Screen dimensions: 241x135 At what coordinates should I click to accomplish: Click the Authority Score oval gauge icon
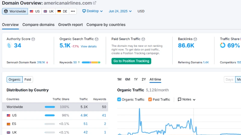coord(9,46)
